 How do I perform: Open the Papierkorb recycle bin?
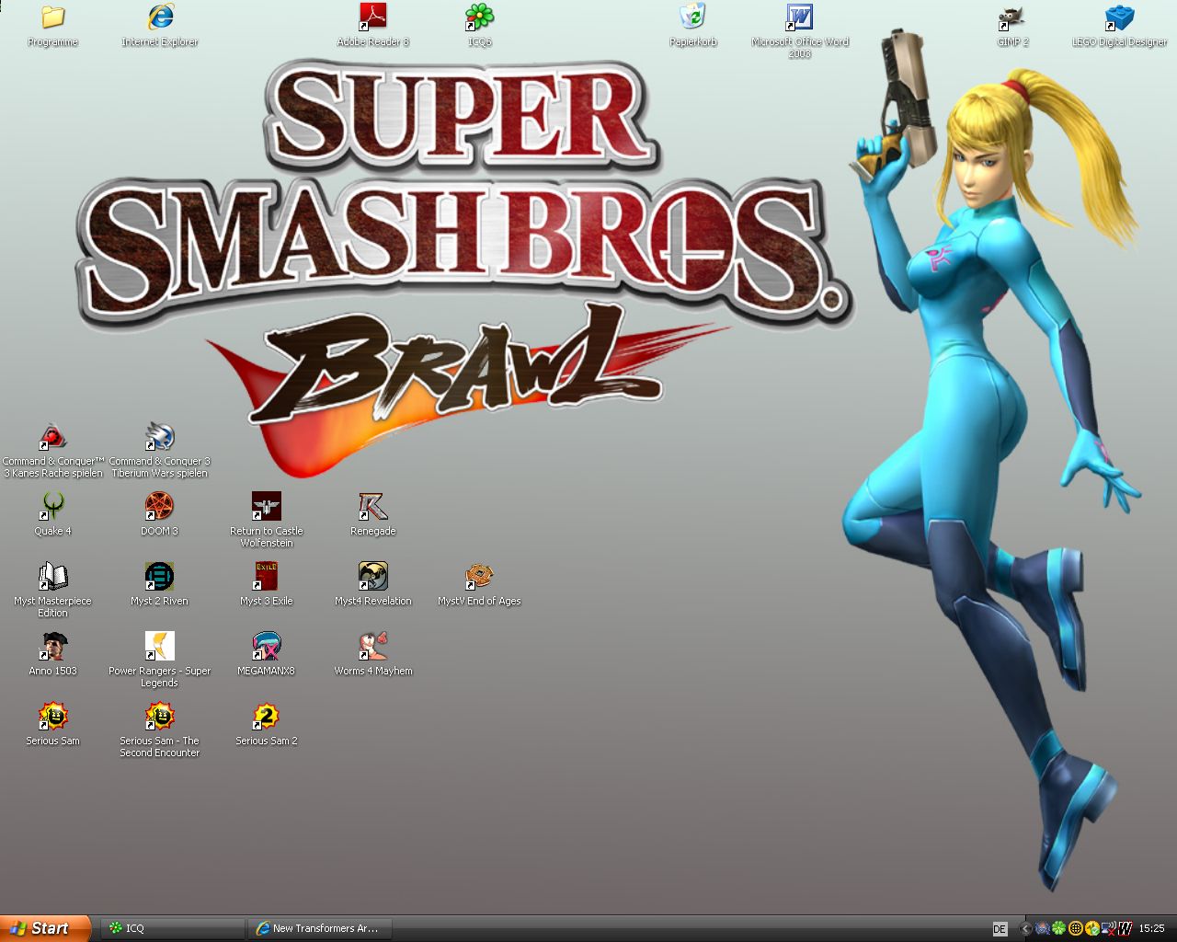click(x=692, y=17)
